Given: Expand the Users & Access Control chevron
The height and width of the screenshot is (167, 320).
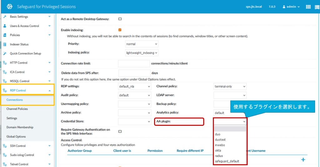Looking at the screenshot, I should click(49, 26).
